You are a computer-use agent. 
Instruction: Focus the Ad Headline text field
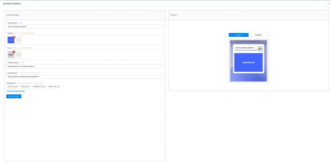click(x=85, y=27)
